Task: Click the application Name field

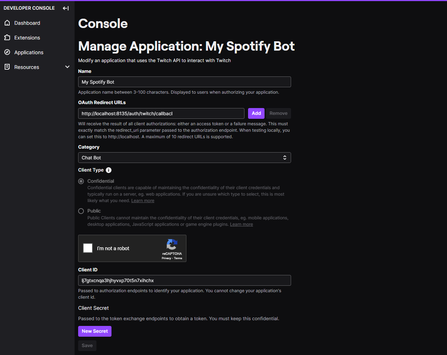Action: [x=184, y=82]
